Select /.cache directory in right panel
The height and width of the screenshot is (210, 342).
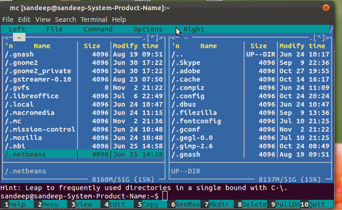click(x=250, y=79)
